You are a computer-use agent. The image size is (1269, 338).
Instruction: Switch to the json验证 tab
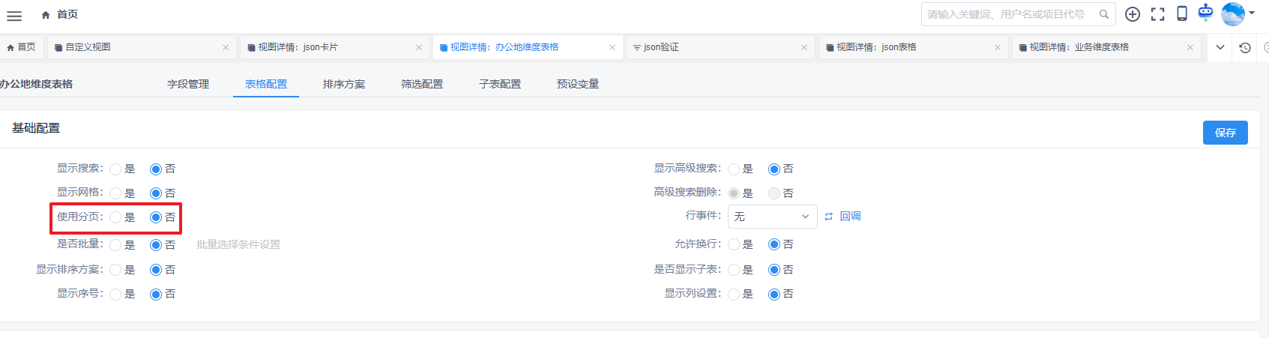click(x=720, y=47)
